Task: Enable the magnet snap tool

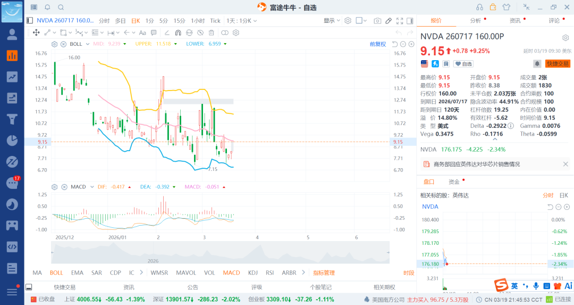Action: coord(178,32)
